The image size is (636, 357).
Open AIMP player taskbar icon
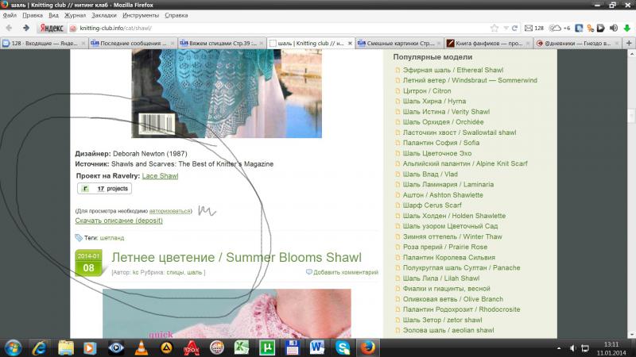(x=166, y=347)
